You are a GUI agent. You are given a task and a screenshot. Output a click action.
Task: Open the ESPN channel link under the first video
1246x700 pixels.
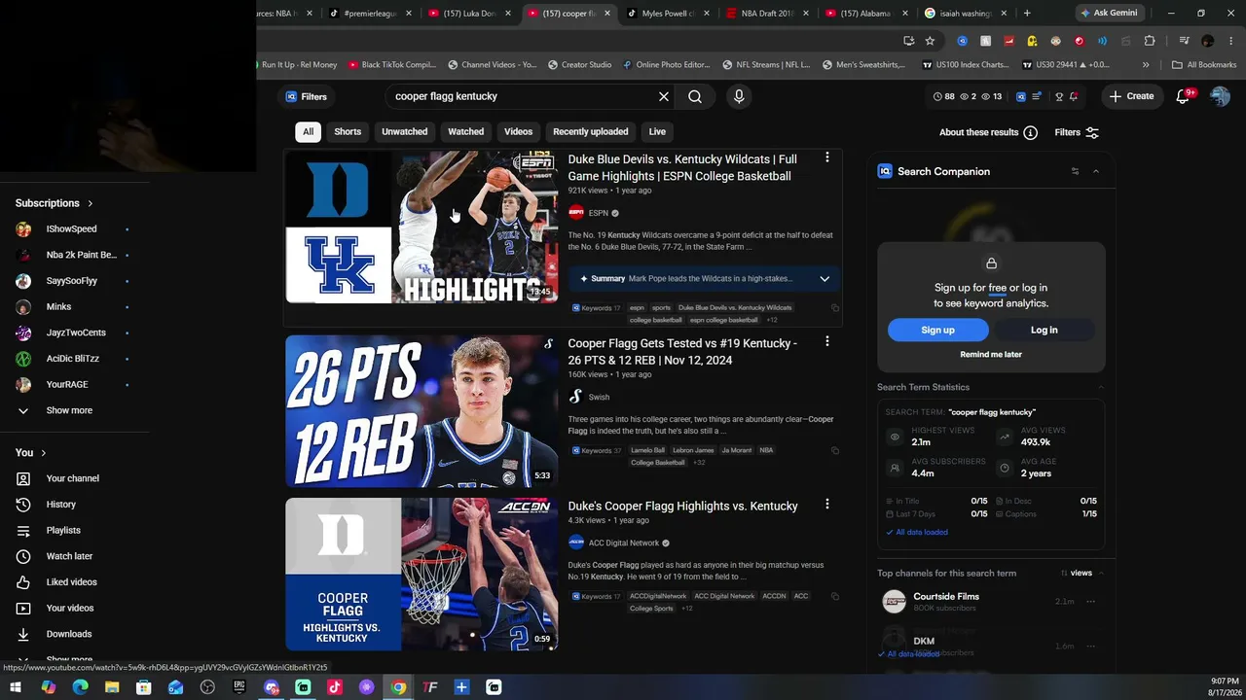tap(598, 213)
